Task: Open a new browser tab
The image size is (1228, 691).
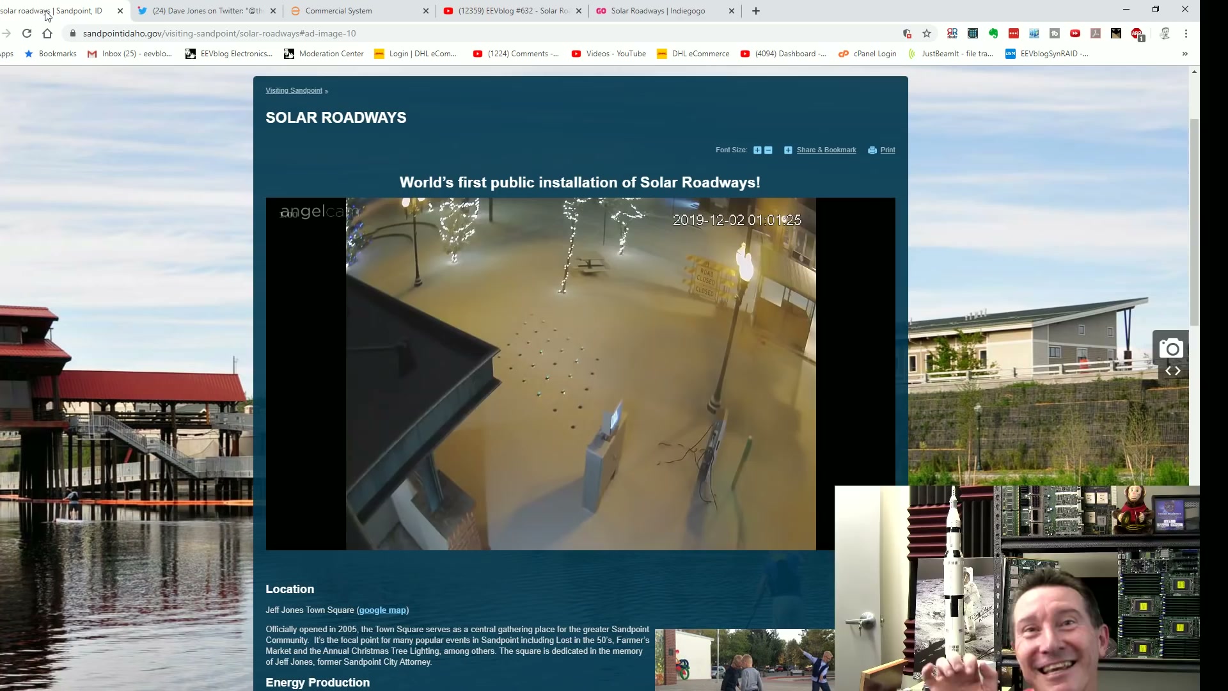Action: tap(756, 11)
